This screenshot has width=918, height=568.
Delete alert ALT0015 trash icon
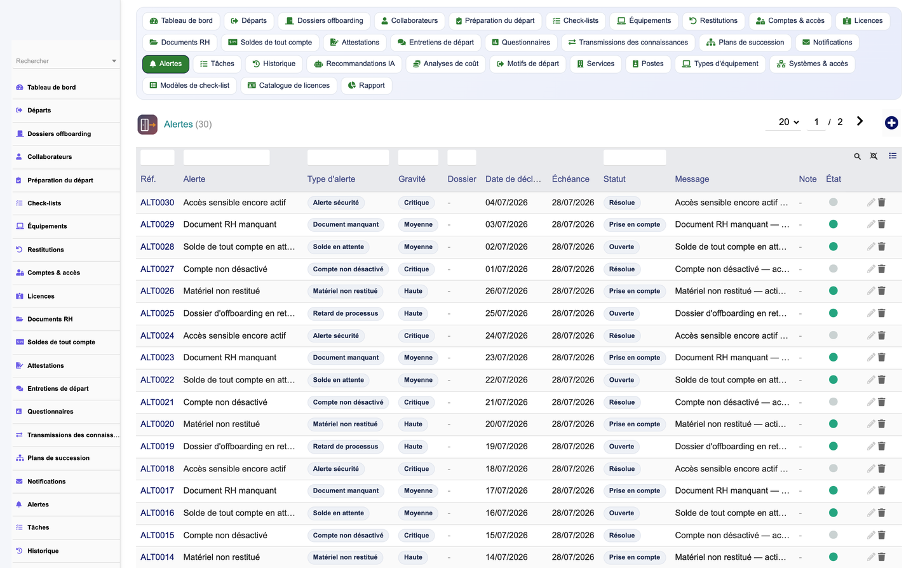882,535
